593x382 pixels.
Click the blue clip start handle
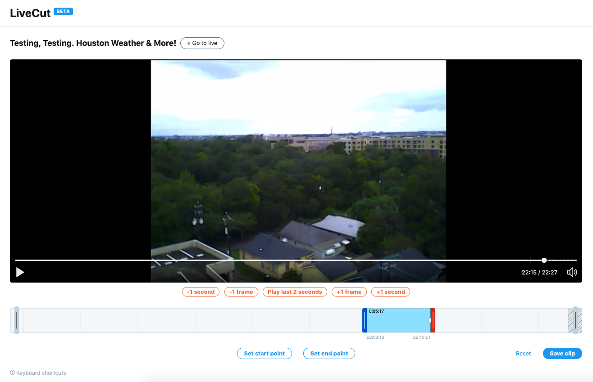click(x=365, y=320)
